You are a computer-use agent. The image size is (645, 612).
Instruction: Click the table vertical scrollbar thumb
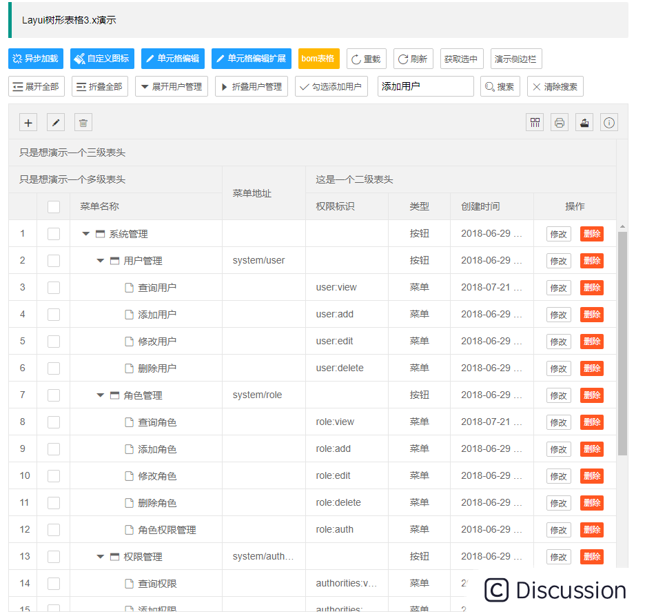[x=622, y=343]
